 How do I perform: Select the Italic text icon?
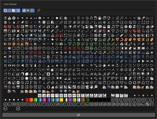coord(53,57)
